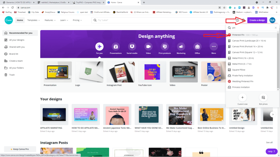Screen dimensions: 280x157
Task: Open the AFFILIATE MARKETING design thumbnail
Action: 54,114
